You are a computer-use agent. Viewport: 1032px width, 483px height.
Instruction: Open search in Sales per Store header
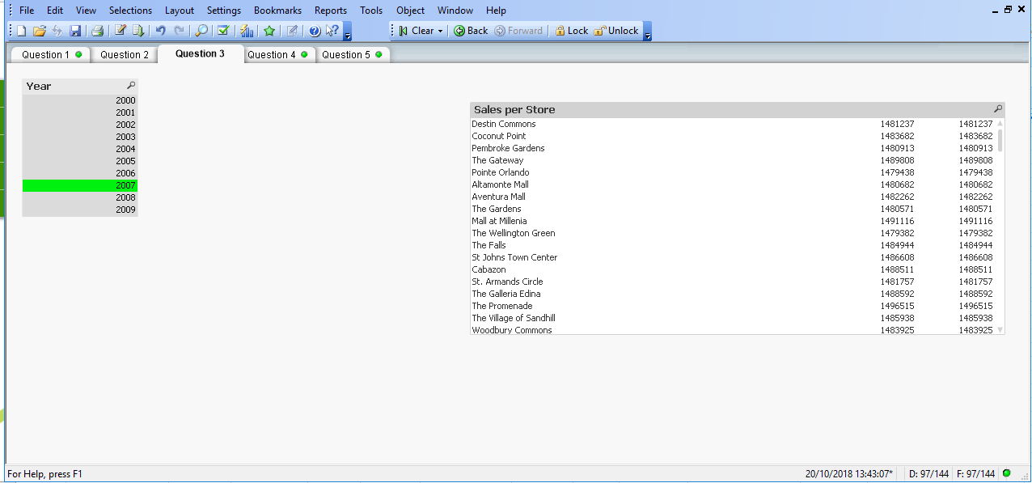[997, 109]
